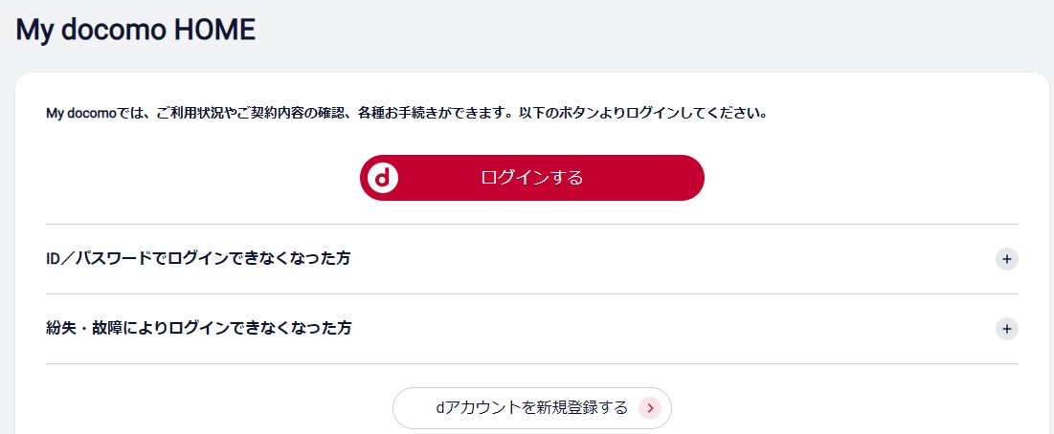Click the red d logo icon

[x=382, y=178]
